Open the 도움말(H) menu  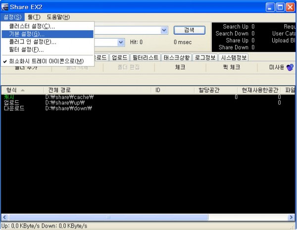58,17
